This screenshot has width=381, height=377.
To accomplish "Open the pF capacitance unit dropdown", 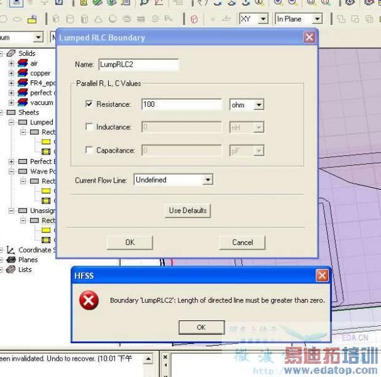I will coord(259,151).
